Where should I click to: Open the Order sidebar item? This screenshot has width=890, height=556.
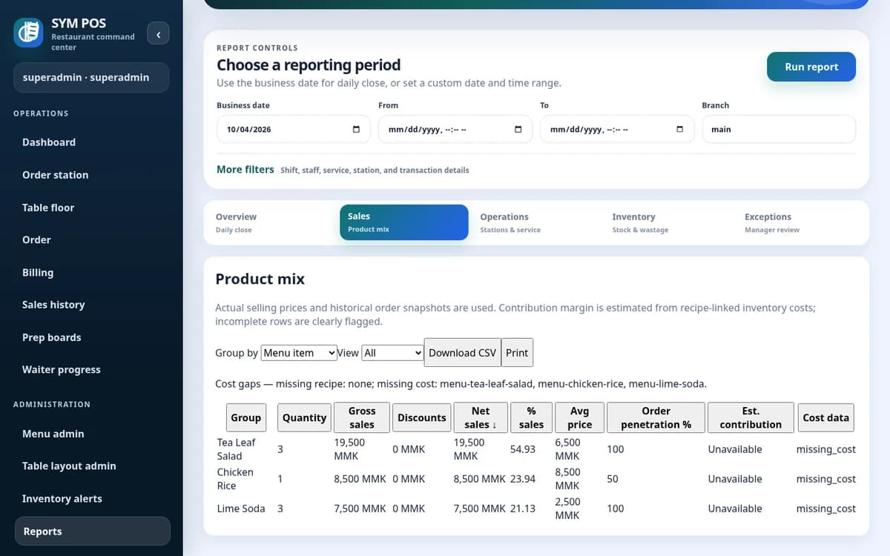[x=92, y=239]
